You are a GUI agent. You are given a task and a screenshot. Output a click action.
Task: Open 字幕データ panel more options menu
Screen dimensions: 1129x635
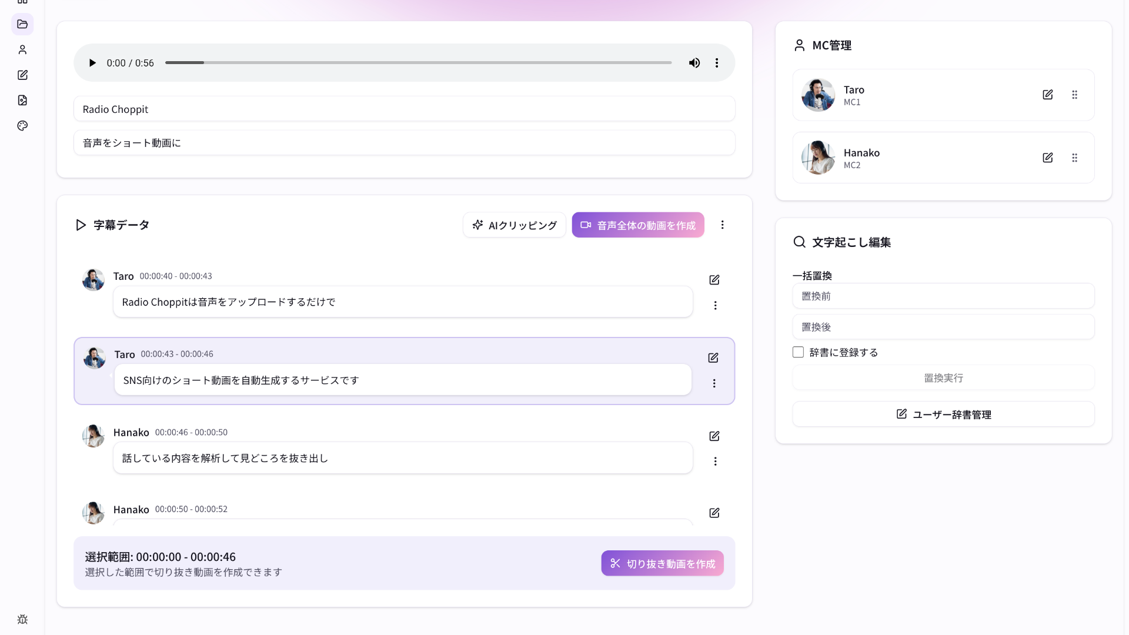click(723, 225)
